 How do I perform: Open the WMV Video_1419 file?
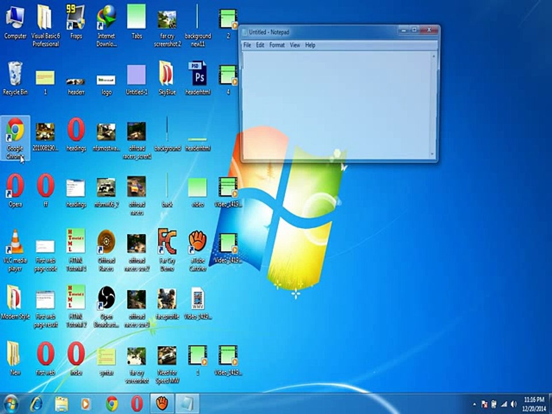[x=197, y=303]
